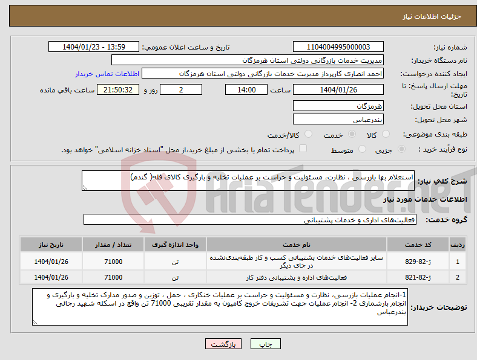Click the date 1404/01/26 in table row 1

tap(51, 262)
